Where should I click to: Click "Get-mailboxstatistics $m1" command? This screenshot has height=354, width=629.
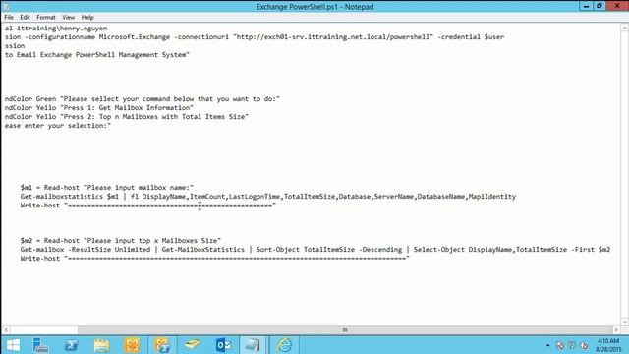[x=70, y=197]
